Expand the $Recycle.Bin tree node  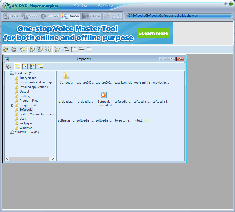tap(12, 78)
